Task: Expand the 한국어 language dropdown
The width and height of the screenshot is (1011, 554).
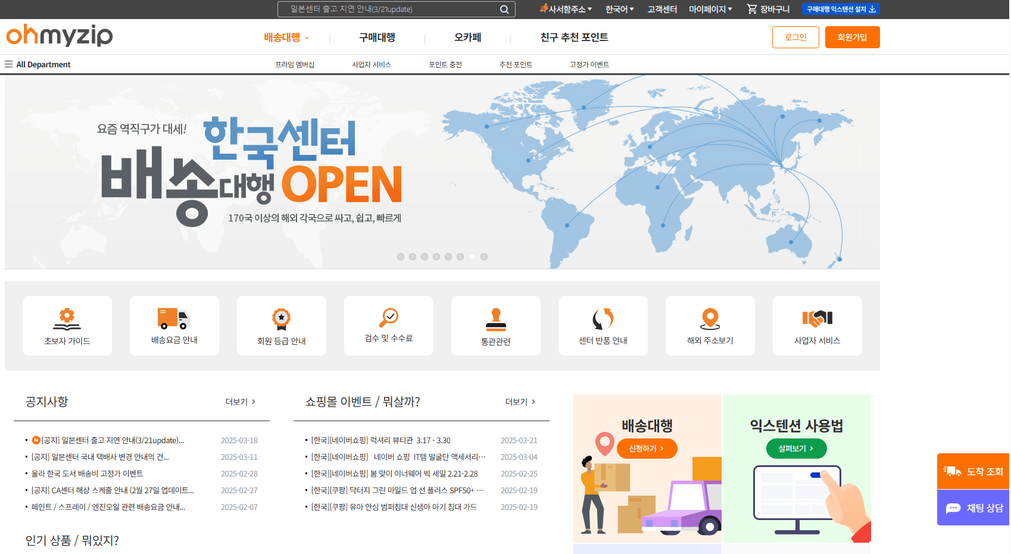Action: point(618,9)
